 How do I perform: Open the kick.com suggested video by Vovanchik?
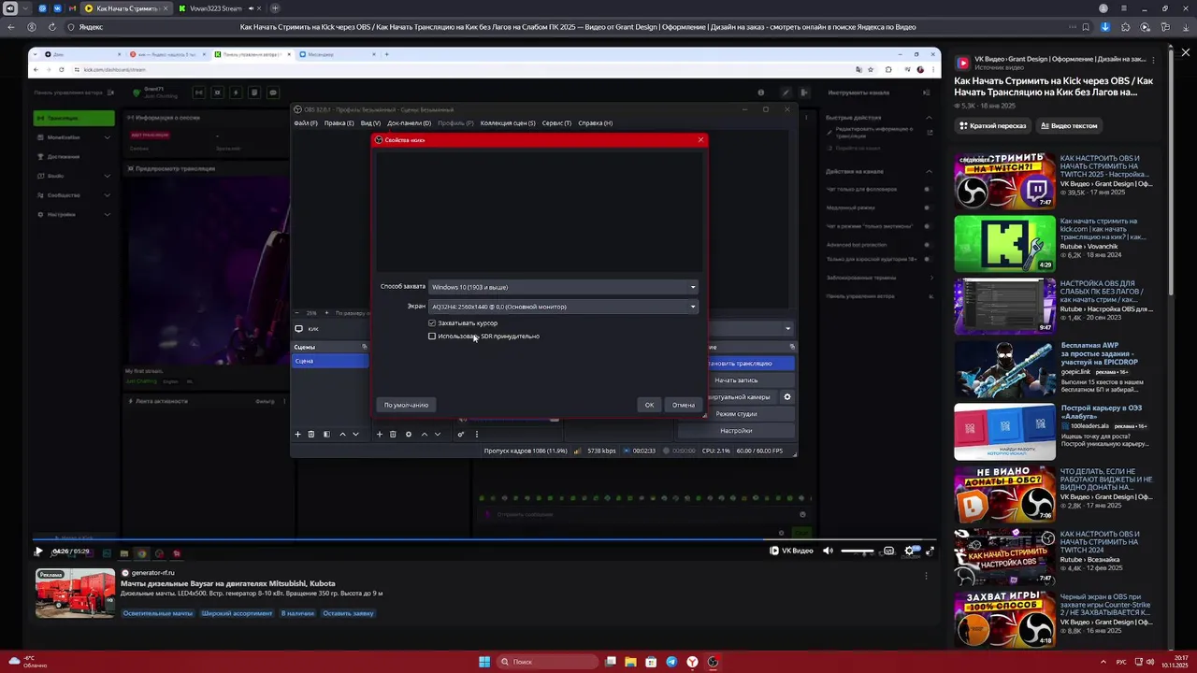tap(1004, 243)
